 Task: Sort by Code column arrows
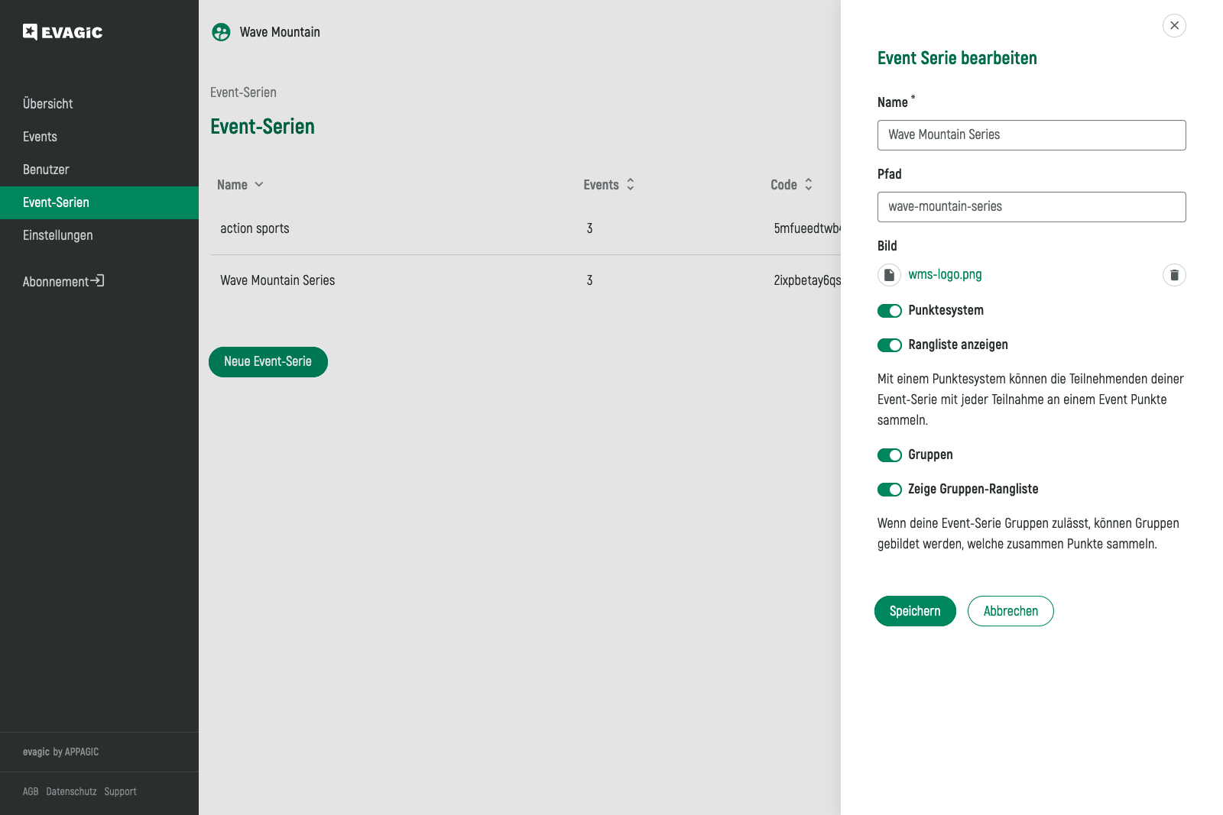[808, 185]
